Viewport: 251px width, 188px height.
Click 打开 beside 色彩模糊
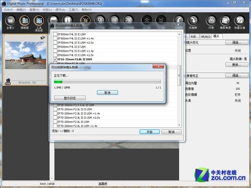point(237,95)
